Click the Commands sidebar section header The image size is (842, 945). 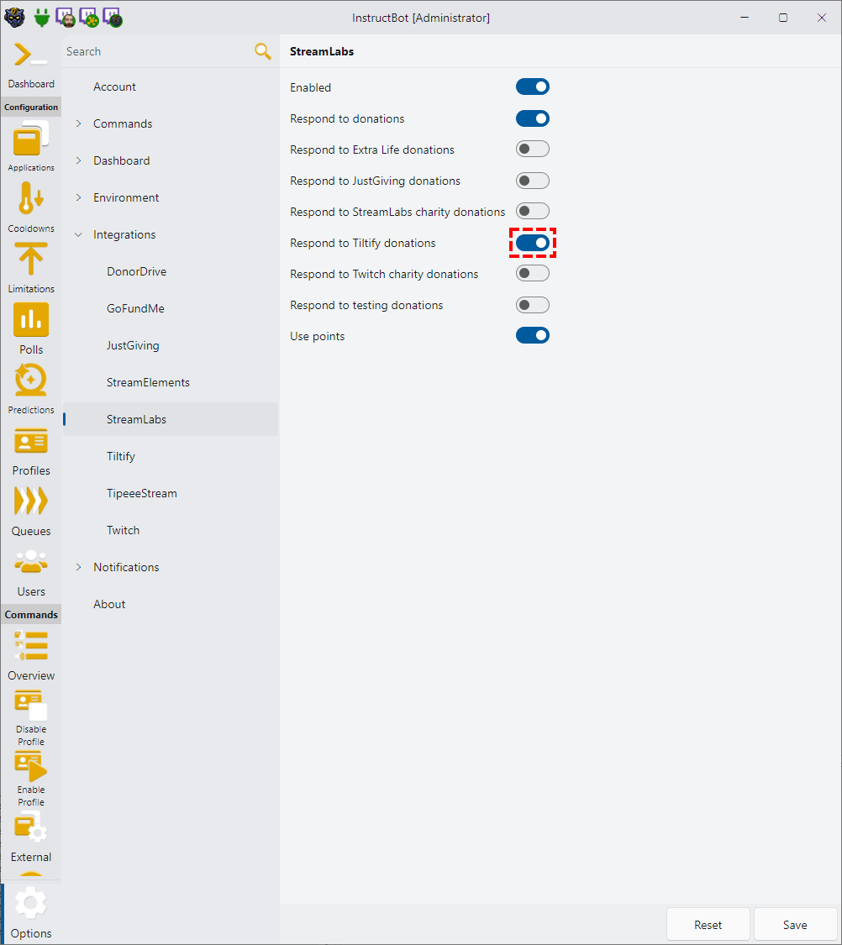pyautogui.click(x=31, y=614)
